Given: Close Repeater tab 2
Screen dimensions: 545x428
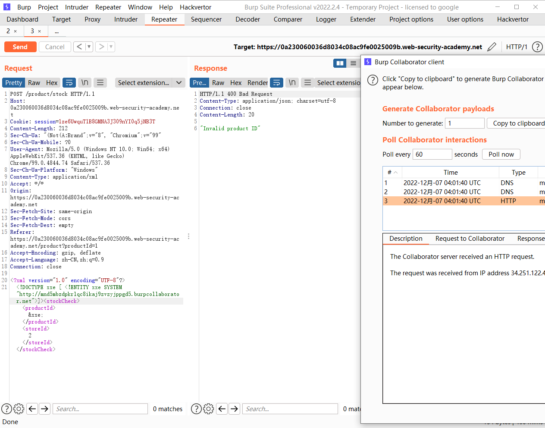Looking at the screenshot, I should point(16,31).
